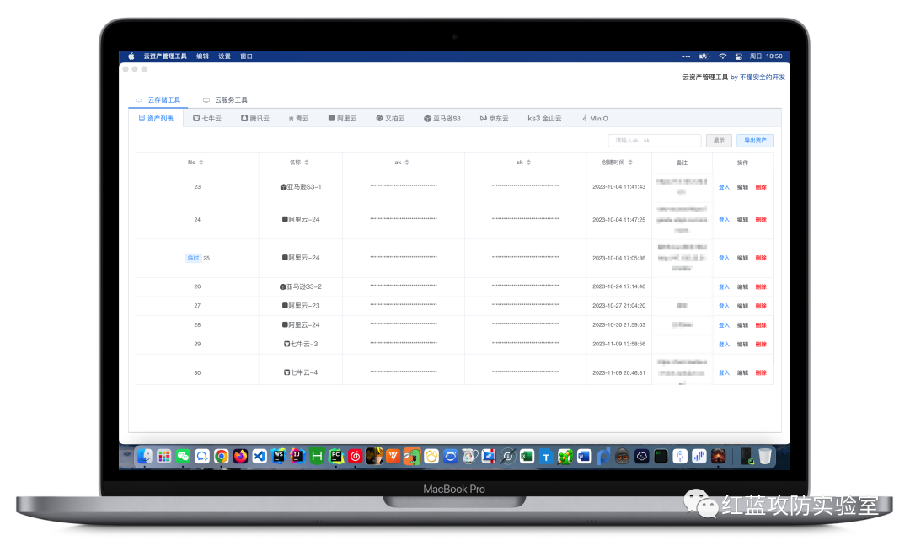Click 删除 for row 25
The image size is (910, 546).
762,258
